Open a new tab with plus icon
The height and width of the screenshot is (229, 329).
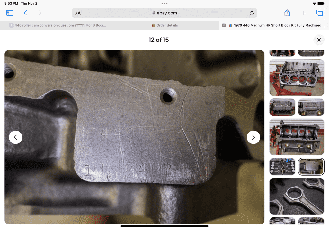point(303,13)
